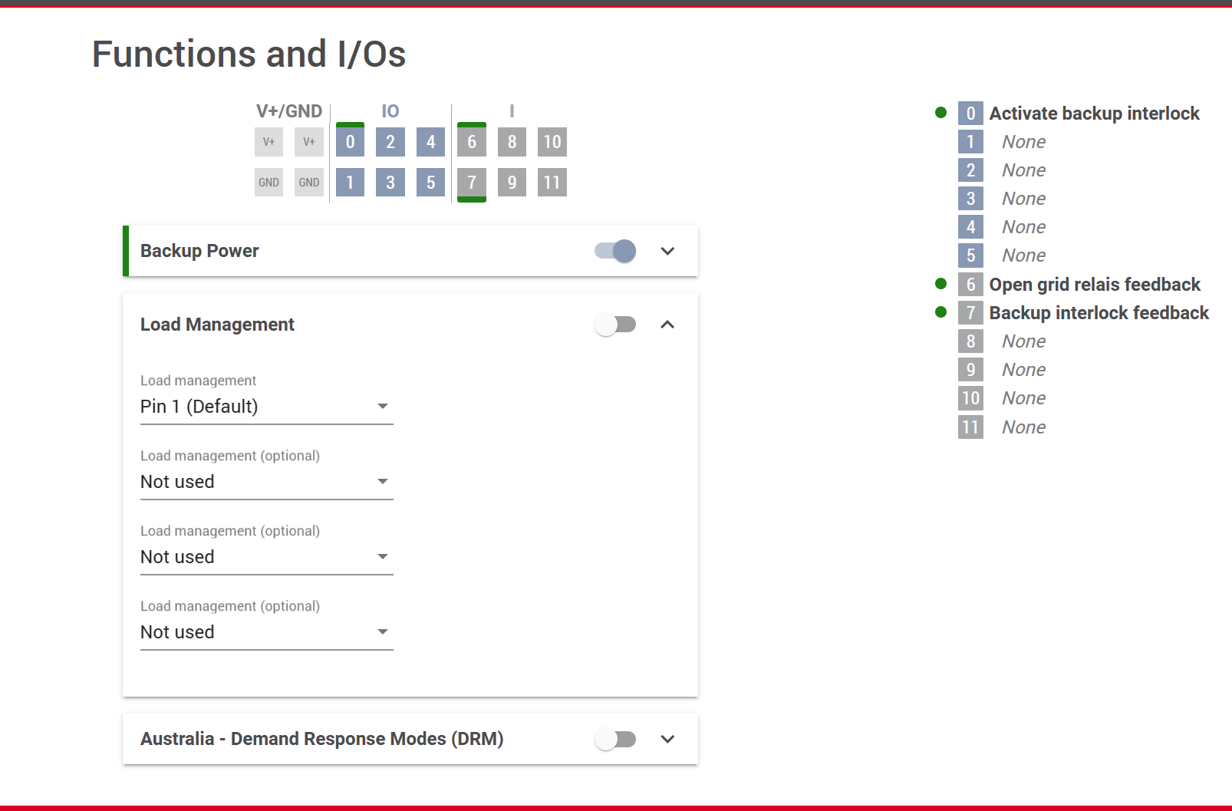
Task: Click input pin 10 in the pin diagram
Action: coord(552,142)
